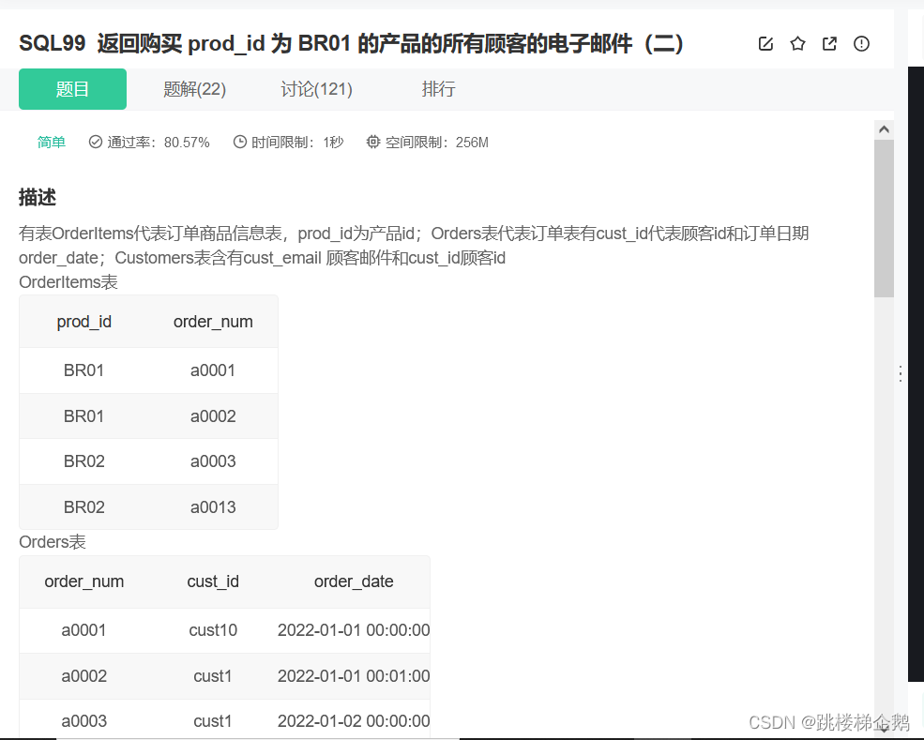
Task: Open problem in new window icon
Action: (829, 43)
